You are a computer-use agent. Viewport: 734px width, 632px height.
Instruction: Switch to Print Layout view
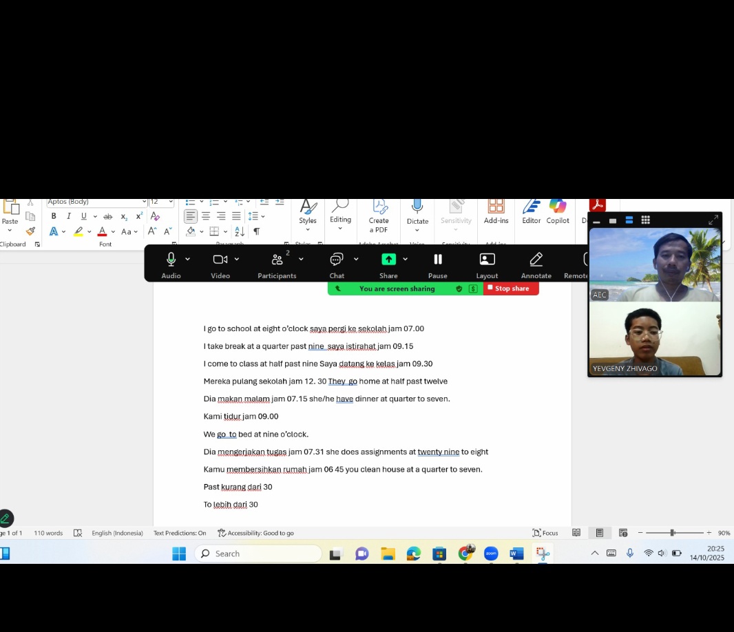599,533
